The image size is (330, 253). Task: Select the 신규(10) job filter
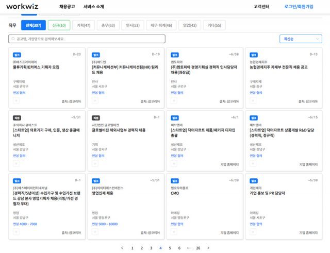coord(59,25)
